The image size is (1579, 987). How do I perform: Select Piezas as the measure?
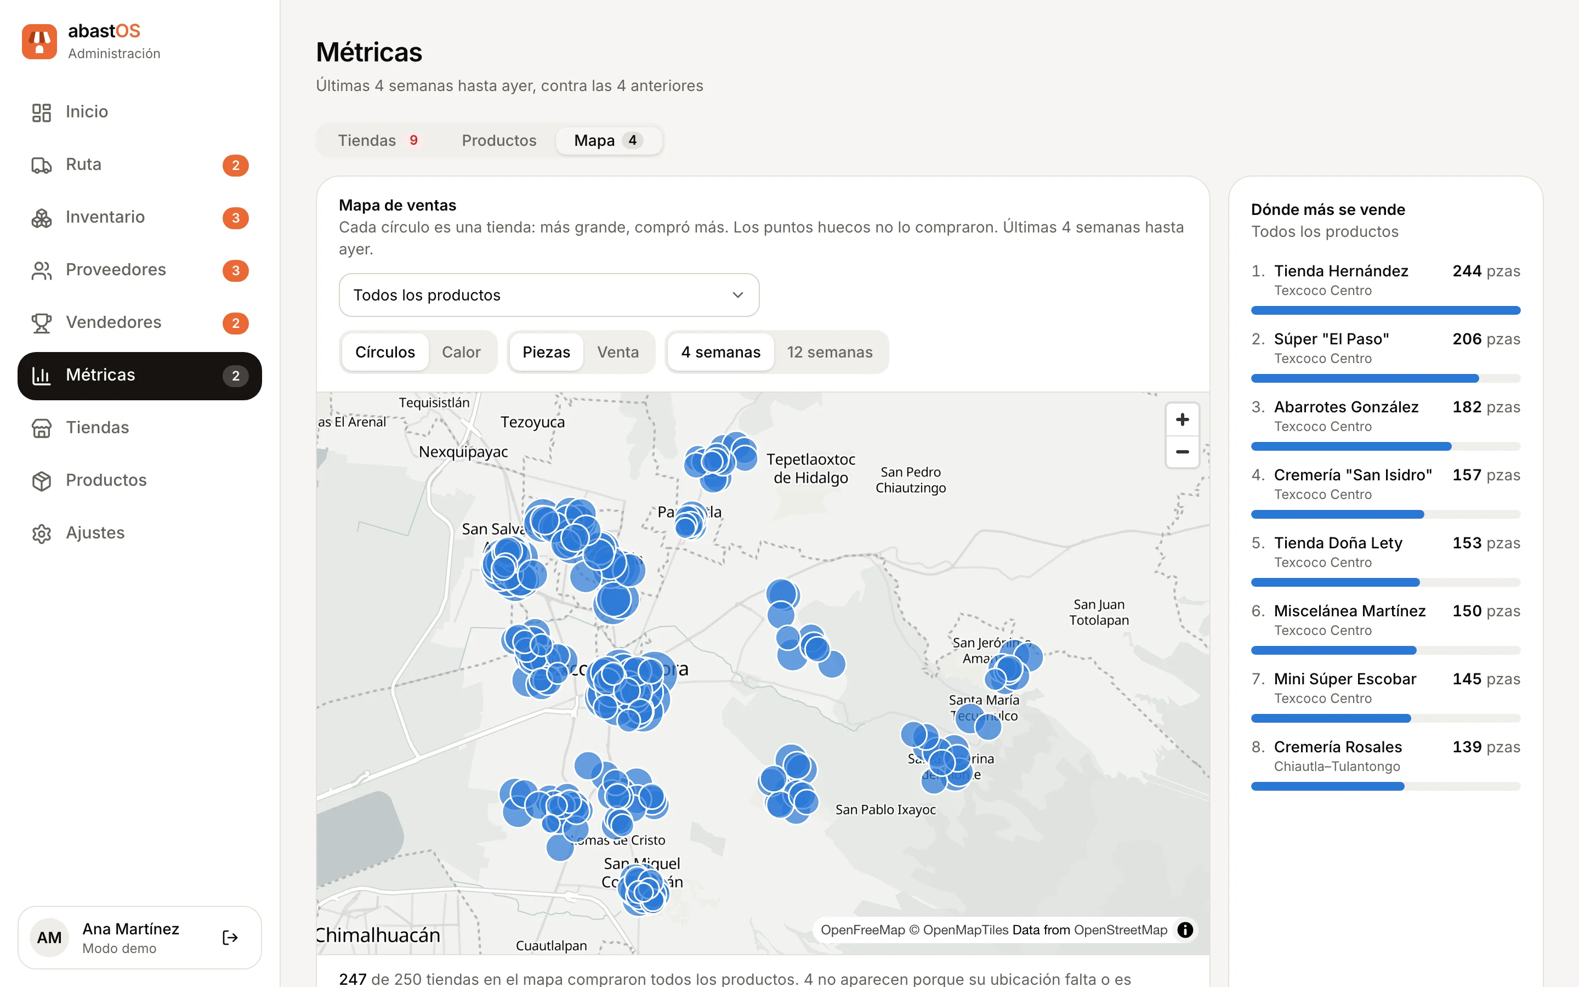546,352
